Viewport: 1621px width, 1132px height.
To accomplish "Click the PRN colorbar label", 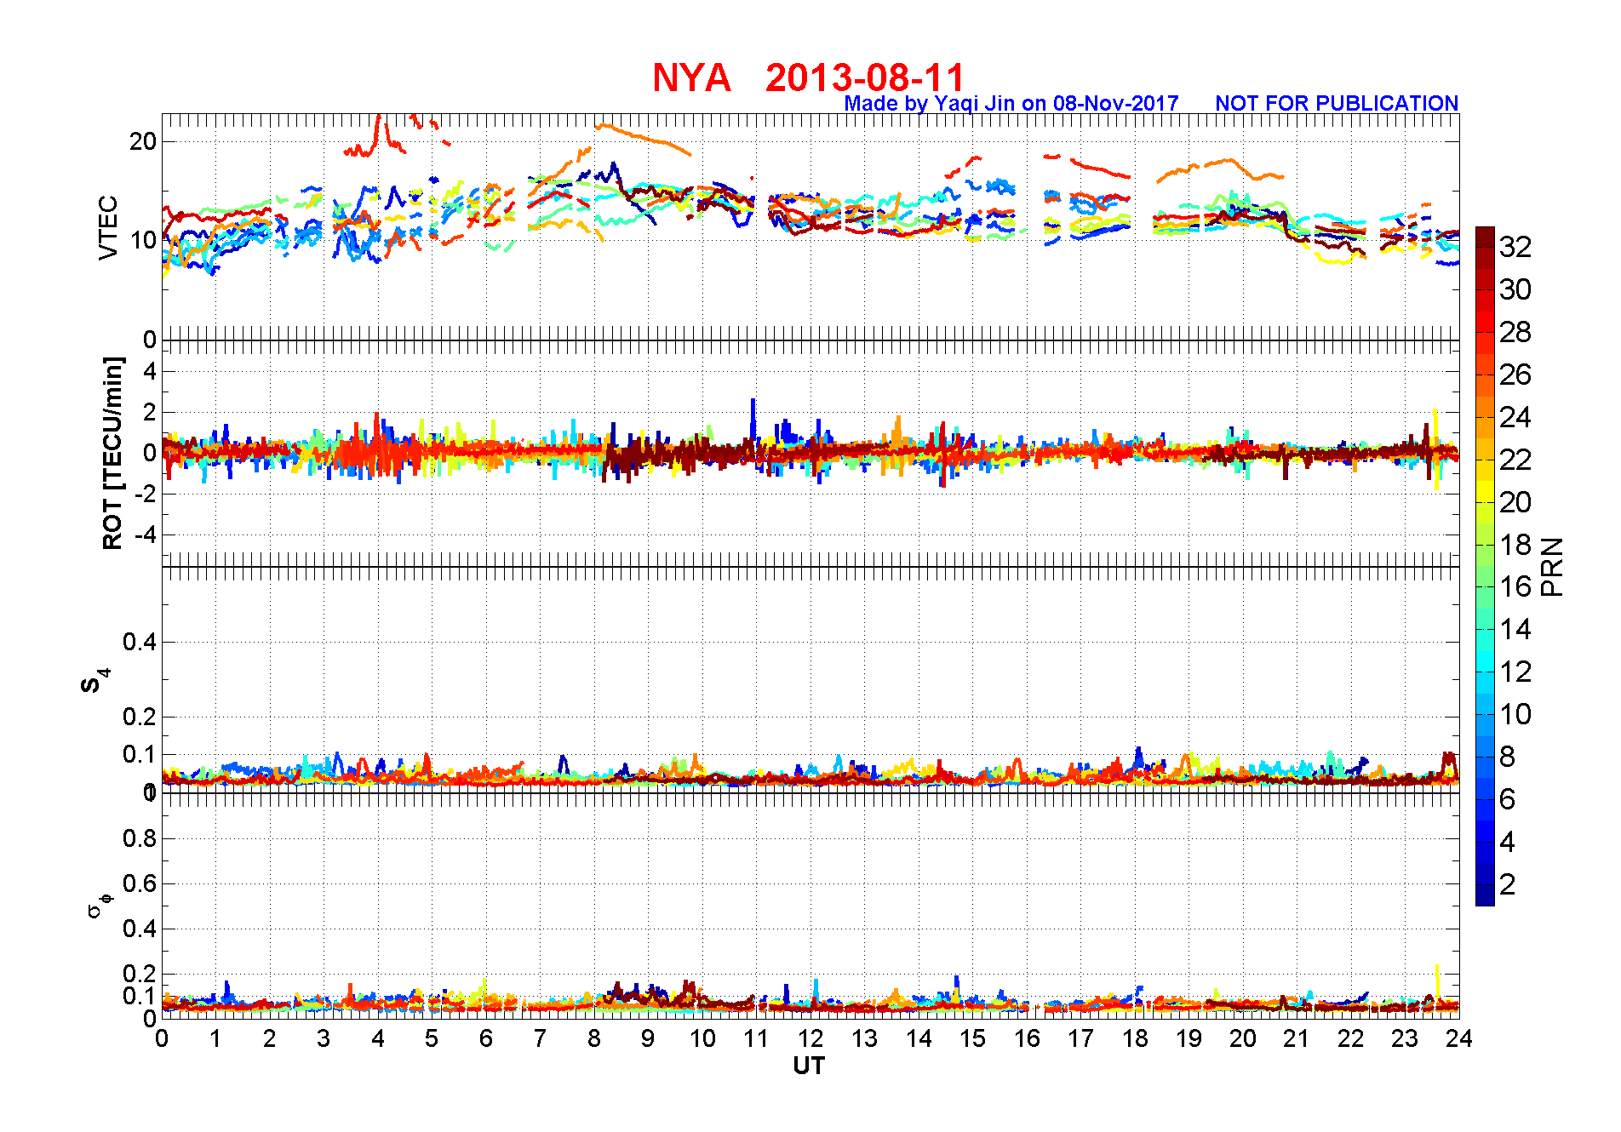I will click(1553, 567).
